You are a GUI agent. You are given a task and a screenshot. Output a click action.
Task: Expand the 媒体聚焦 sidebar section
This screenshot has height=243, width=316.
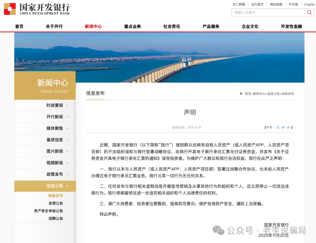tap(54, 128)
